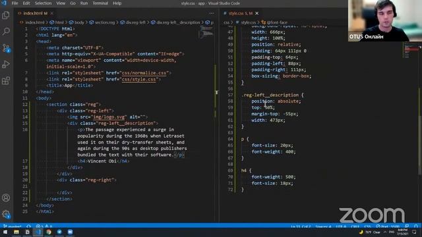Click the feedback icon in status bar
The width and height of the screenshot is (422, 237).
[407, 226]
